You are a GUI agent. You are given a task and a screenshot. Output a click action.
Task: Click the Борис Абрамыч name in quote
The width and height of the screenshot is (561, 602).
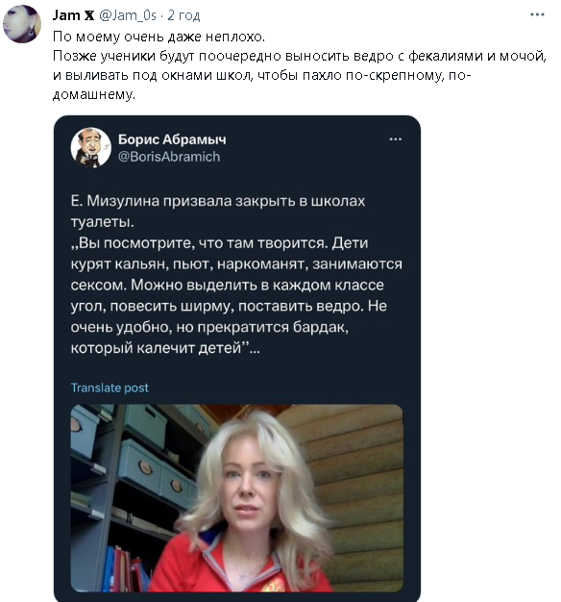(172, 139)
